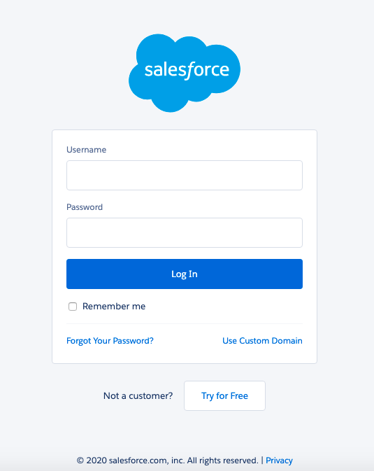
Task: Submit with the blue Log In button
Action: point(185,274)
